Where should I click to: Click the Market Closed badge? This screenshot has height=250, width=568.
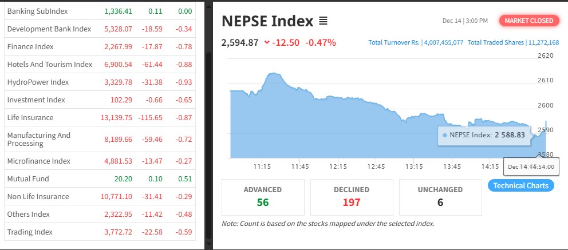[x=530, y=21]
